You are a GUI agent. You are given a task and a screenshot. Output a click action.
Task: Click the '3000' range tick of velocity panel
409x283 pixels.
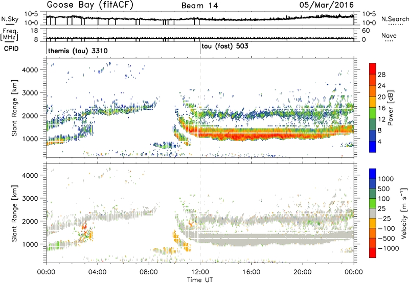(30, 198)
